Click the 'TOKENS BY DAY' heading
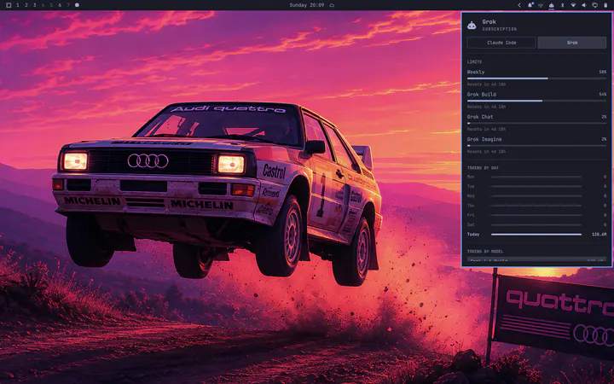 (x=483, y=168)
